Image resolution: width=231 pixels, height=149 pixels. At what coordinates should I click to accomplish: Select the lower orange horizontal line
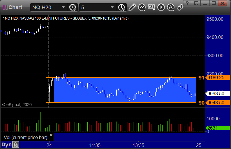(121, 103)
